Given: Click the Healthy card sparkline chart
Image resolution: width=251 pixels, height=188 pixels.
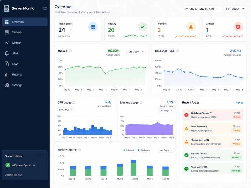Looking at the screenshot, I should (x=136, y=36).
